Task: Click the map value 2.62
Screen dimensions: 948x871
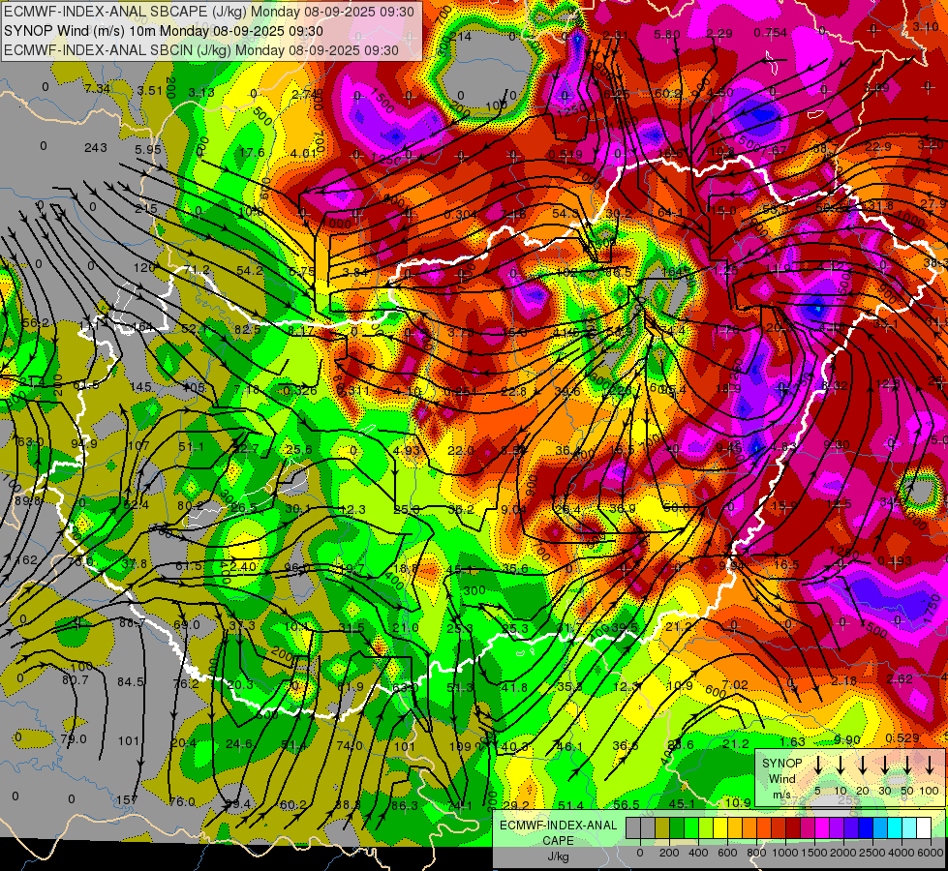Action: pos(900,678)
